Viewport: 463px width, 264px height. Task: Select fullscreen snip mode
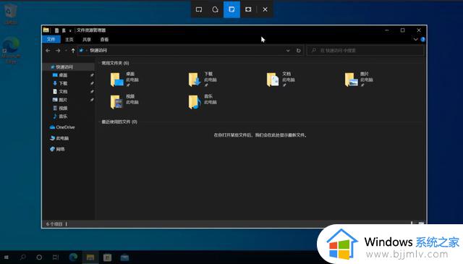[248, 9]
